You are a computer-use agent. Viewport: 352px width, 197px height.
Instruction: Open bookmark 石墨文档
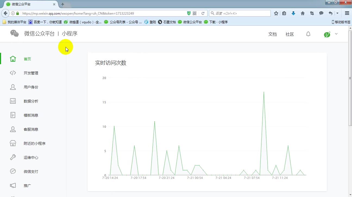pyautogui.click(x=167, y=22)
